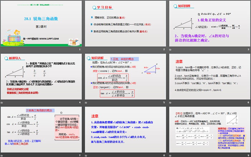Click the animation star icon under slide 8

tap(86, 156)
